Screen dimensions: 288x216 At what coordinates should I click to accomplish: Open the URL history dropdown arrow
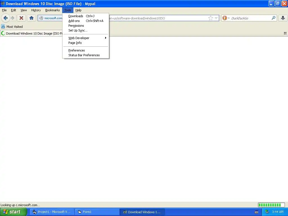216,18
